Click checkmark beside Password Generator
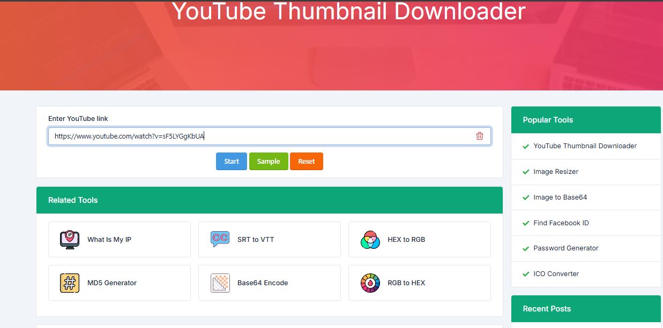The image size is (663, 328). 526,248
